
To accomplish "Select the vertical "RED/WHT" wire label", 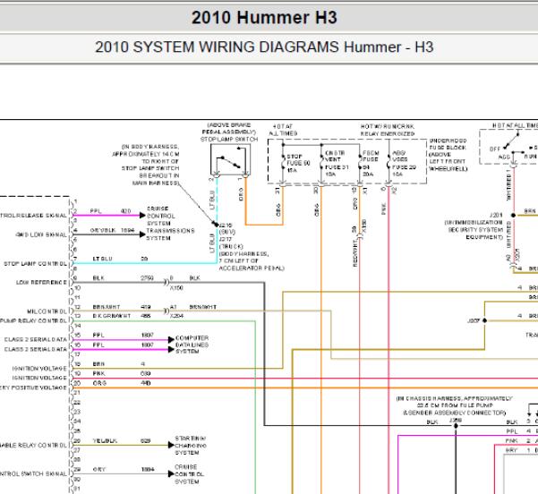I will (355, 253).
